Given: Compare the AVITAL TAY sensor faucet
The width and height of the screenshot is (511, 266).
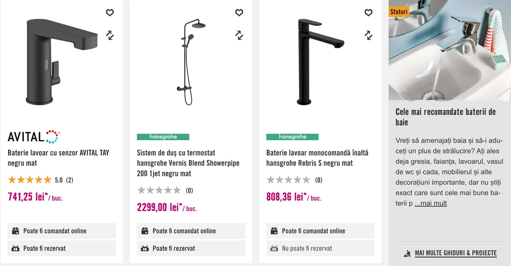Looking at the screenshot, I should click(x=110, y=35).
